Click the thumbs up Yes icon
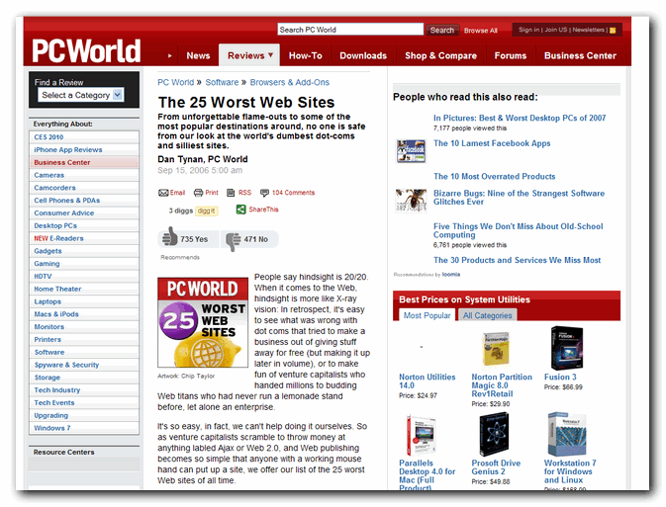This screenshot has width=666, height=507. (170, 237)
